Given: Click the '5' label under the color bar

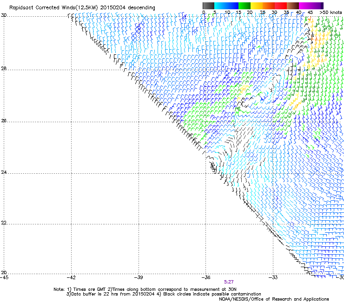Looking at the screenshot, I should pyautogui.click(x=215, y=13).
